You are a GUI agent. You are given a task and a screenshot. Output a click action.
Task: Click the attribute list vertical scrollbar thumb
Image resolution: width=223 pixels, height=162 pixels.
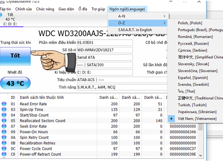coord(201,127)
